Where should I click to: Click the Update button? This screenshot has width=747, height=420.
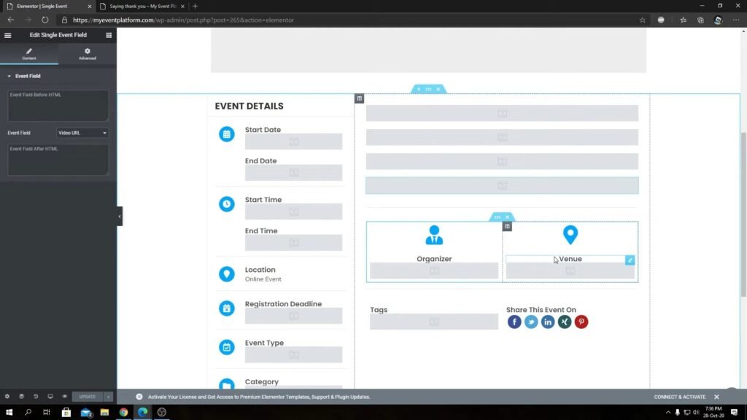(88, 397)
